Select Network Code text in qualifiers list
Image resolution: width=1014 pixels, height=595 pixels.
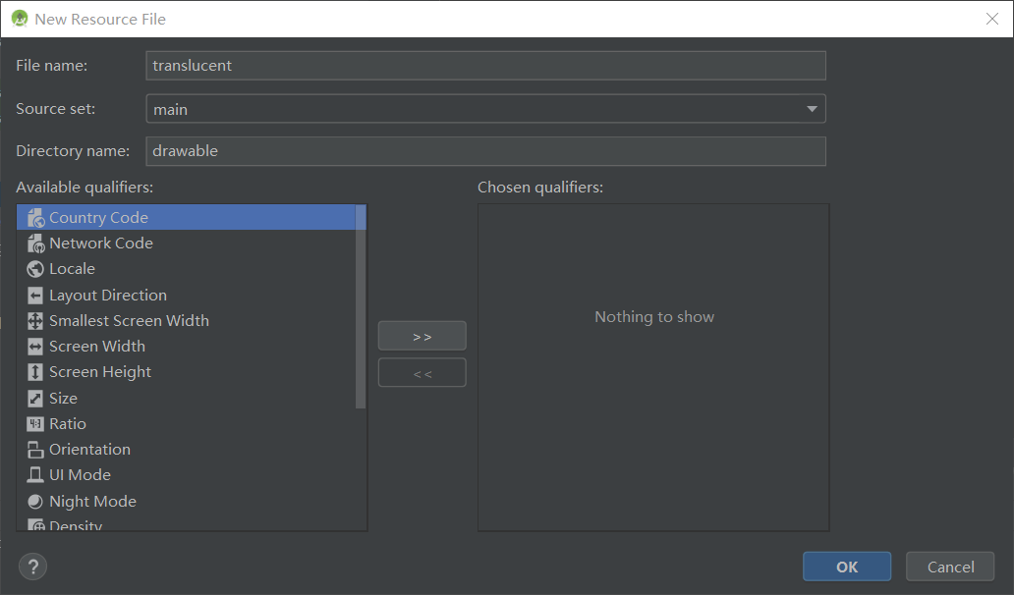(101, 243)
